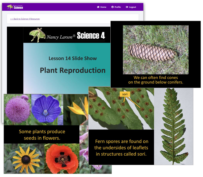This screenshot has height=177, width=203.
Task: Click the fern spores caption text
Action: click(x=121, y=148)
